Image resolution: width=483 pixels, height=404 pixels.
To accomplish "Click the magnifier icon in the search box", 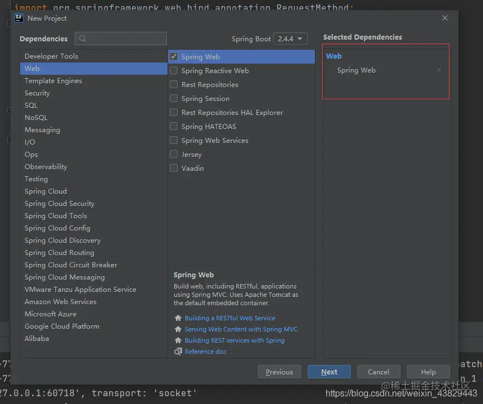I will pyautogui.click(x=82, y=39).
